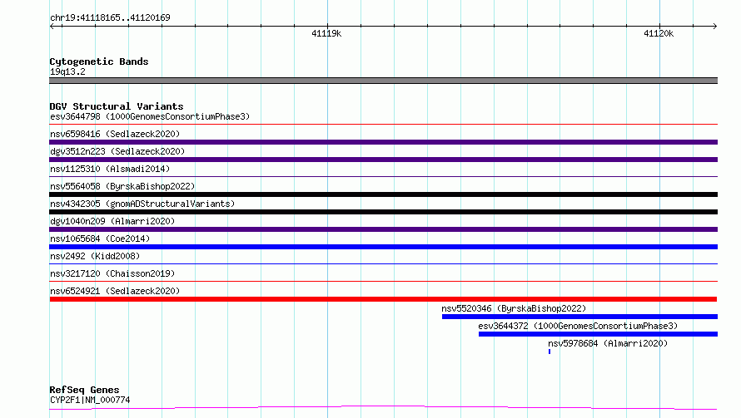
Task: Click the purple bar under nsv6598416
Action: coord(383,142)
